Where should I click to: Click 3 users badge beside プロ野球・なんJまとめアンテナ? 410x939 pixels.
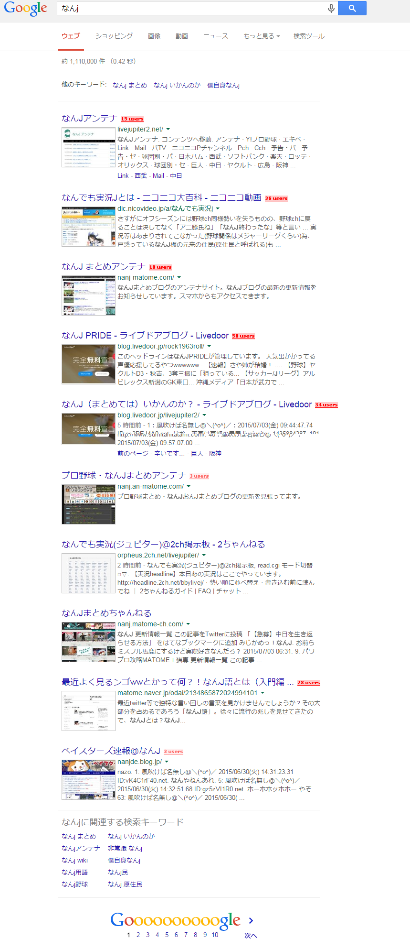click(x=199, y=476)
